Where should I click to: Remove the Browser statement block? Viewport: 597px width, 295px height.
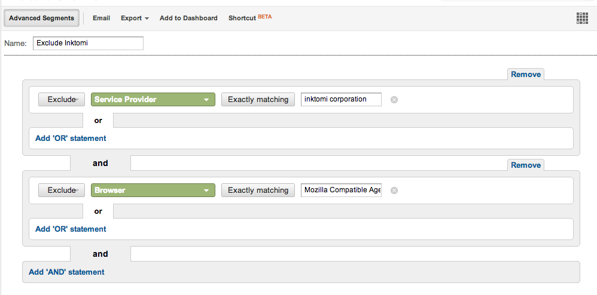click(526, 165)
